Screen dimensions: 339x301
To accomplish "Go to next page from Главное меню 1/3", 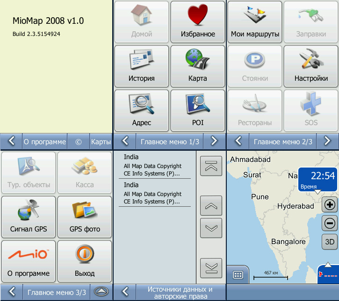I will click(214, 140).
